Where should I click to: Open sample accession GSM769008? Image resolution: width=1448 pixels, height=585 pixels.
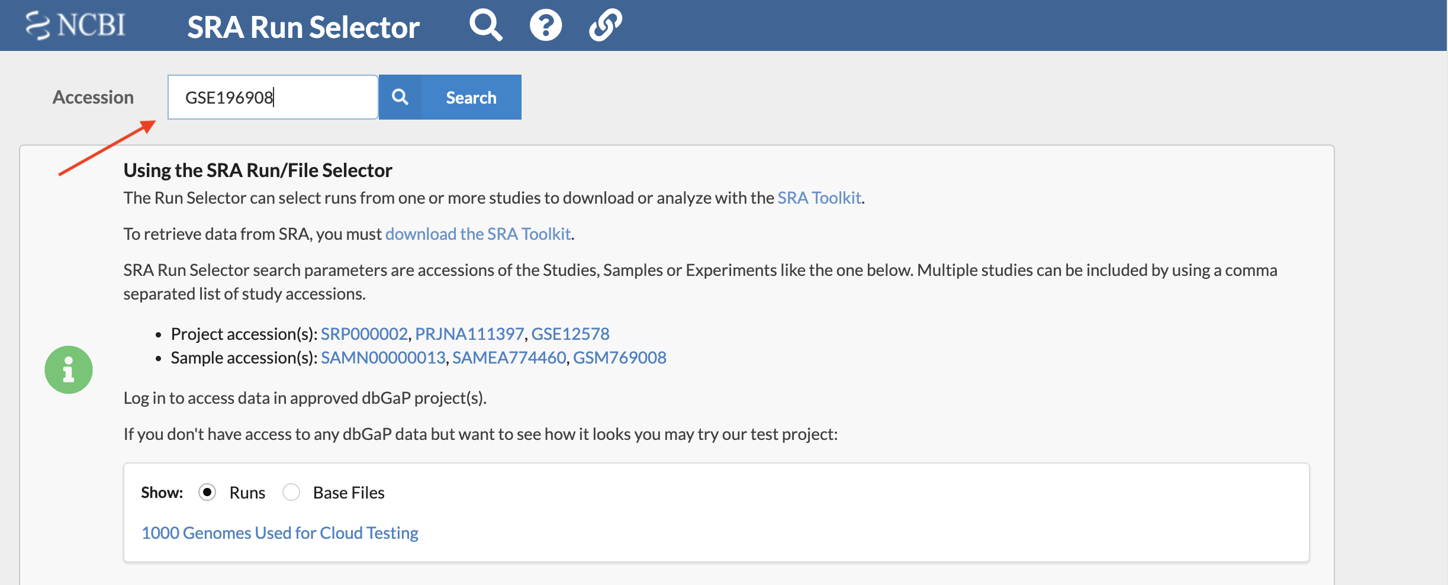point(620,358)
